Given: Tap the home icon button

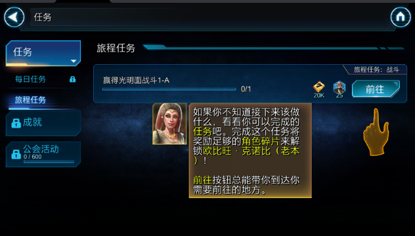Looking at the screenshot, I should 400,17.
